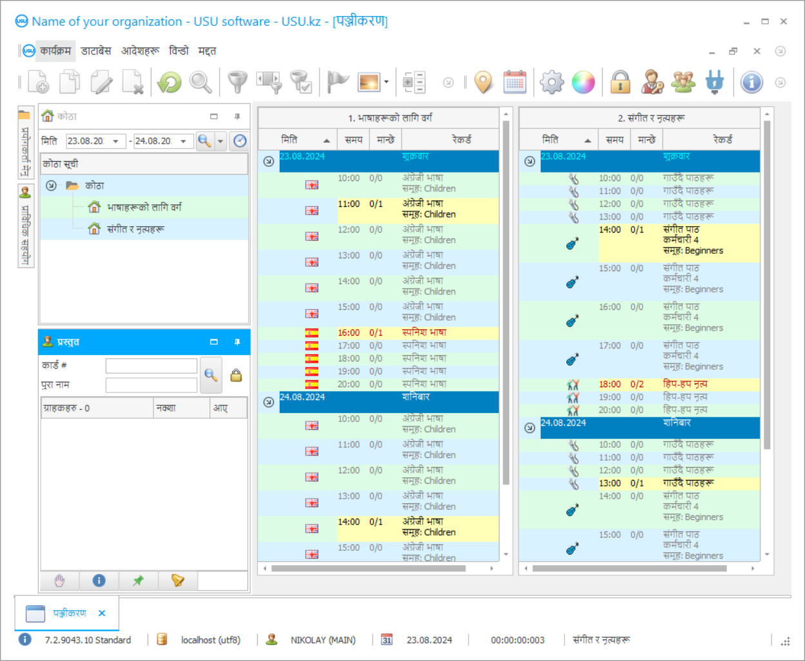Open the settings gear toolbar icon

[x=552, y=82]
